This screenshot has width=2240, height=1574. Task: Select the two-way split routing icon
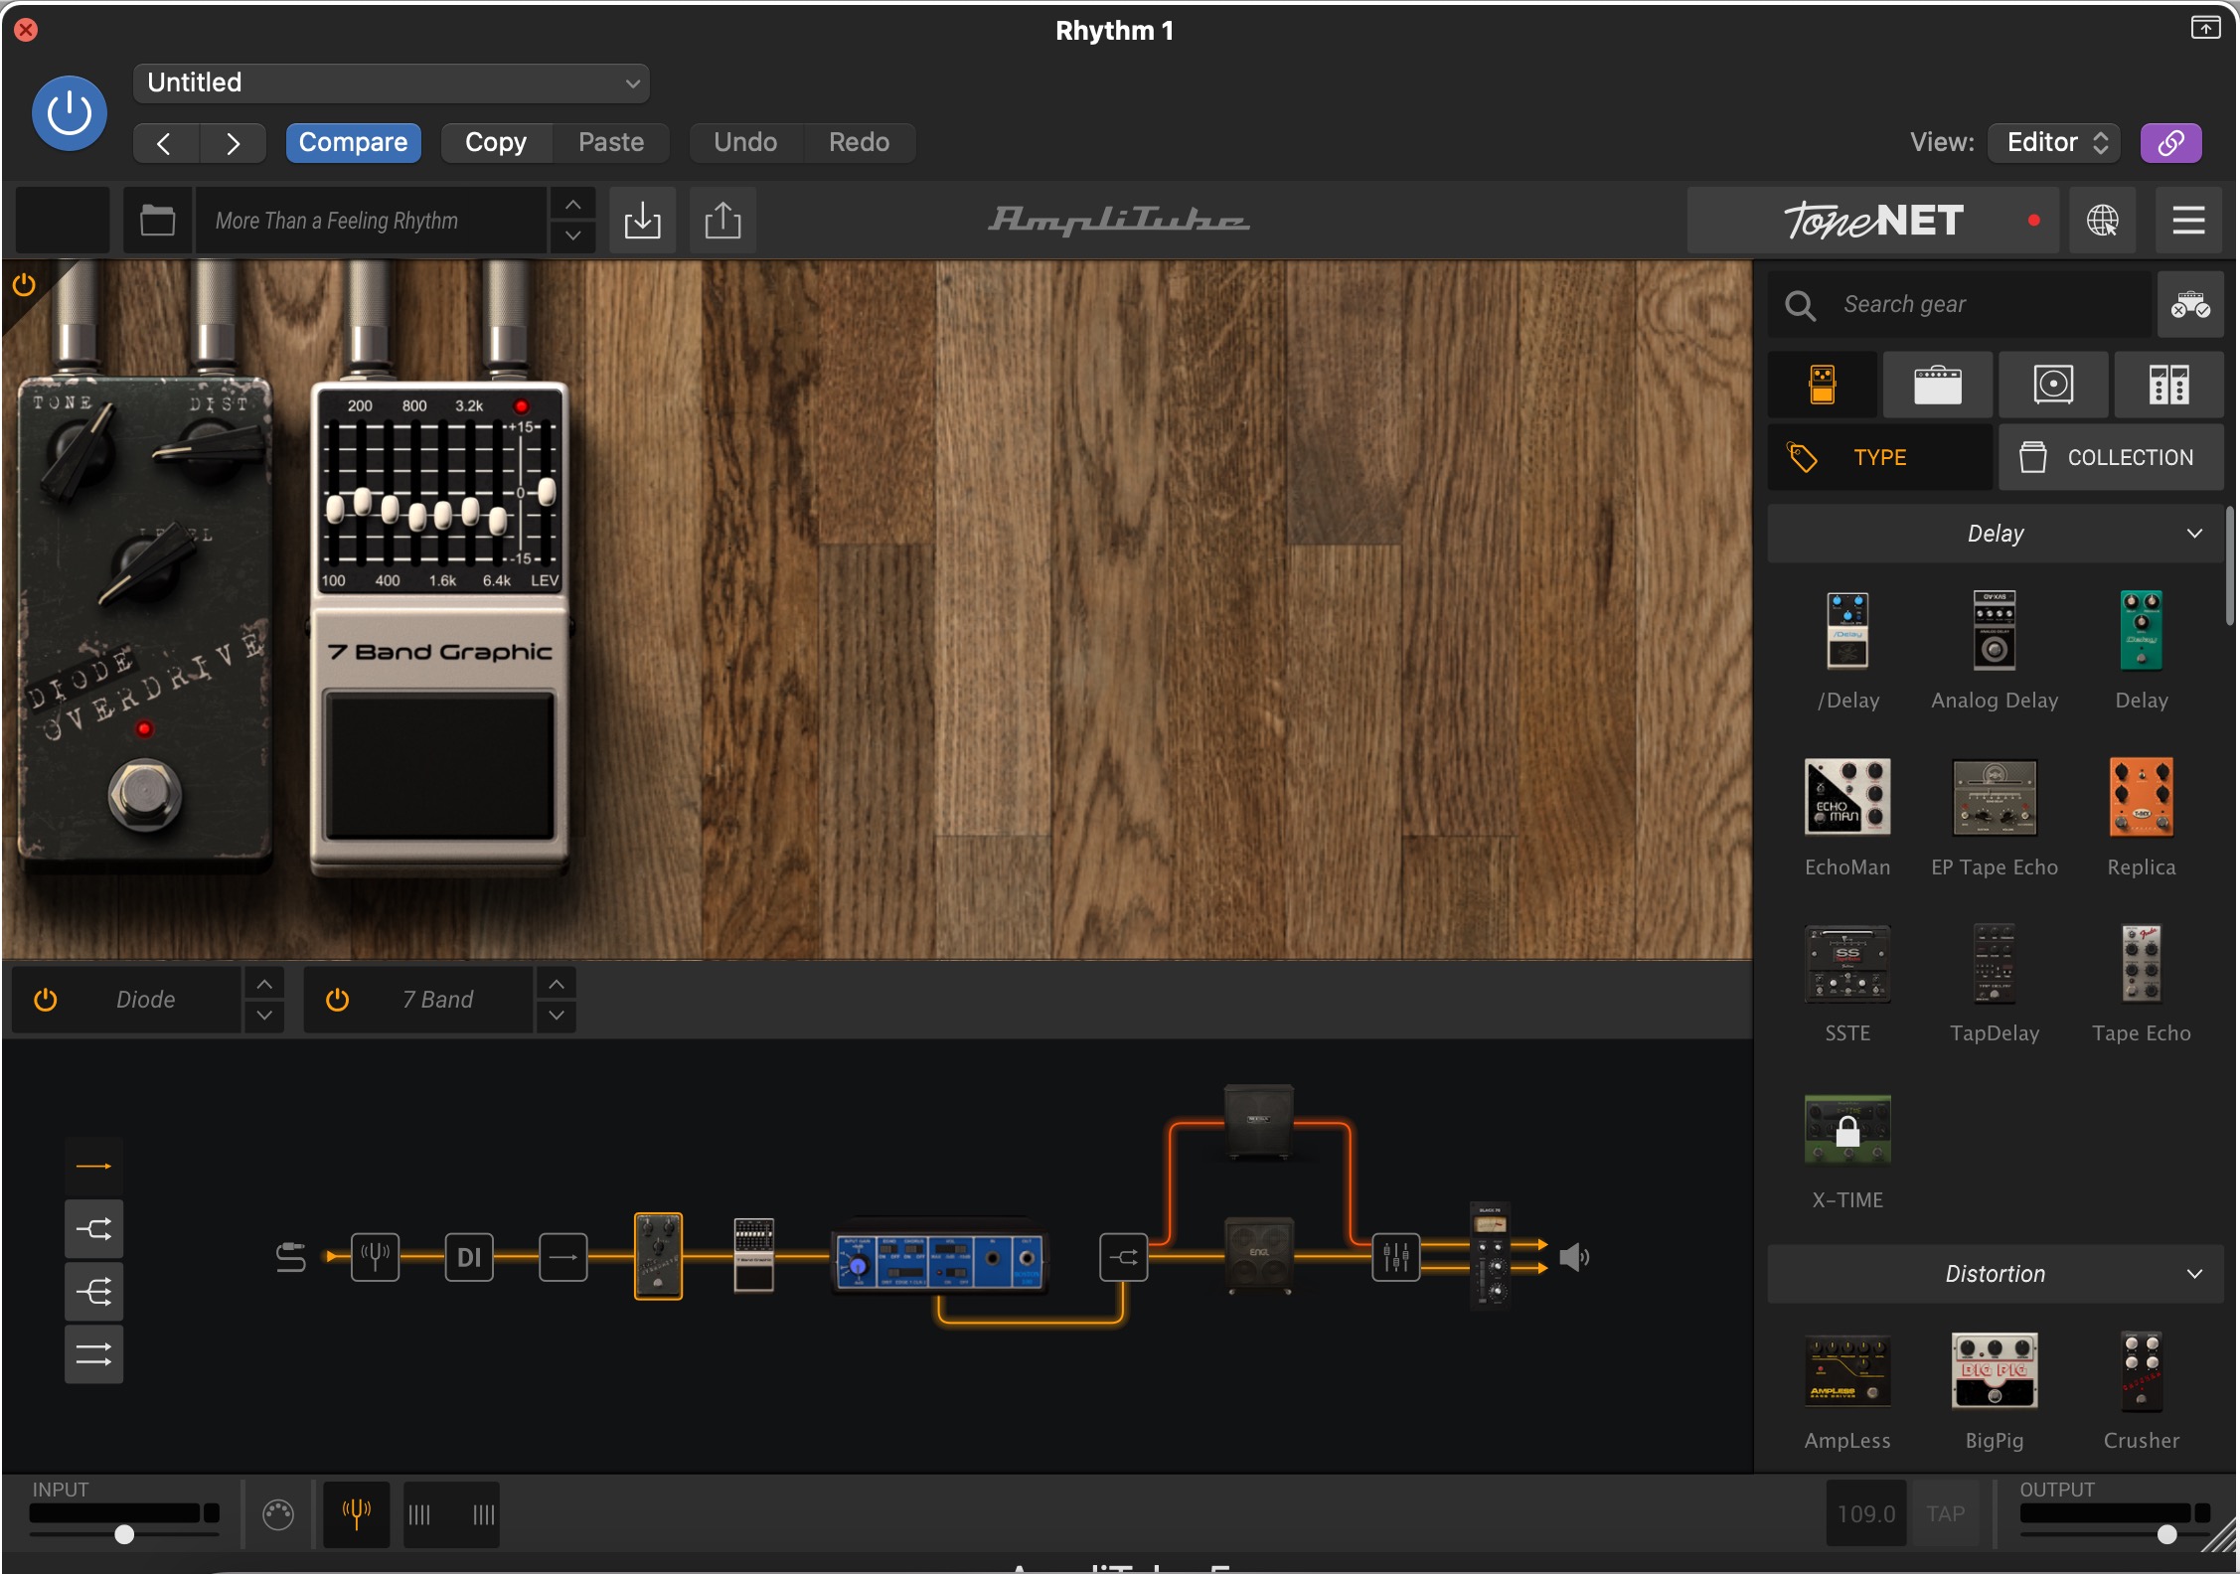94,1229
